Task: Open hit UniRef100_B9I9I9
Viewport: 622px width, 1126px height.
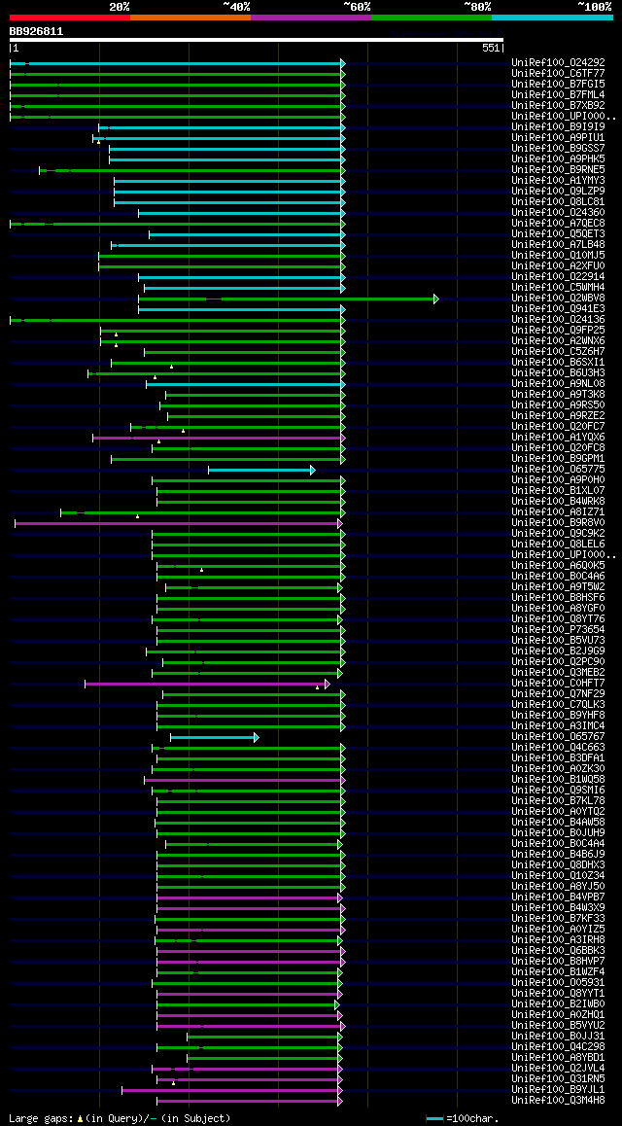Action: click(x=558, y=127)
